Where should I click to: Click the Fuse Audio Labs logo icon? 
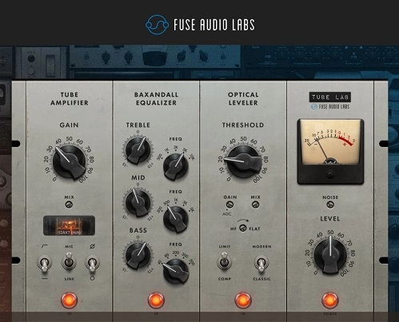tap(157, 25)
